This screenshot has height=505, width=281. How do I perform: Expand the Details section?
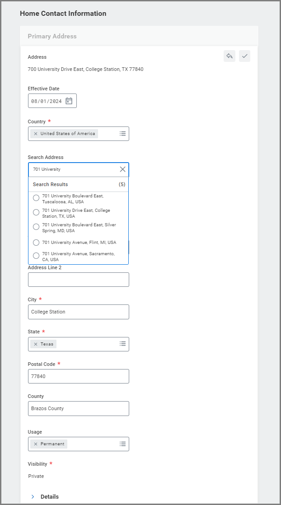33,496
